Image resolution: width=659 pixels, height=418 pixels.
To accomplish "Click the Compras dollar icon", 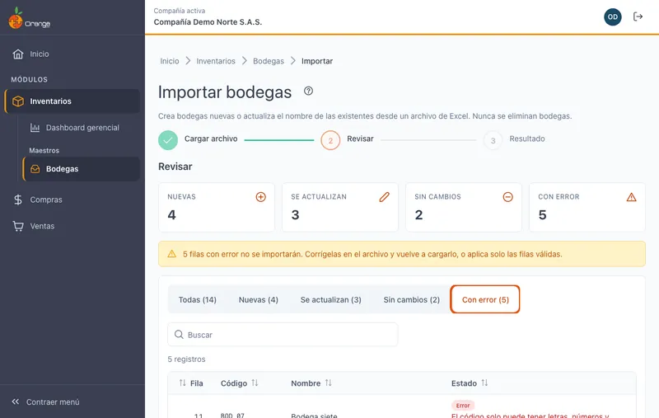I will [x=18, y=200].
